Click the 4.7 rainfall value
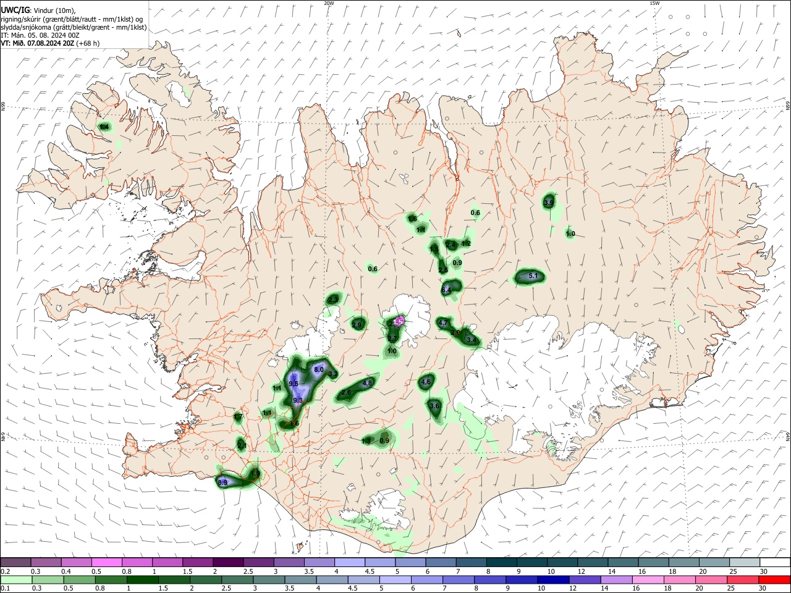This screenshot has width=791, height=593. (x=442, y=322)
